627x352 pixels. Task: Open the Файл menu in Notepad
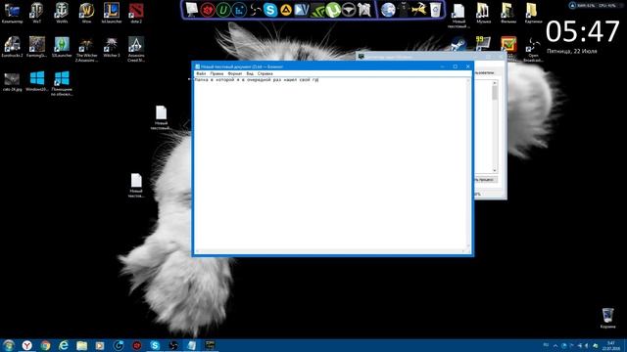click(x=201, y=73)
